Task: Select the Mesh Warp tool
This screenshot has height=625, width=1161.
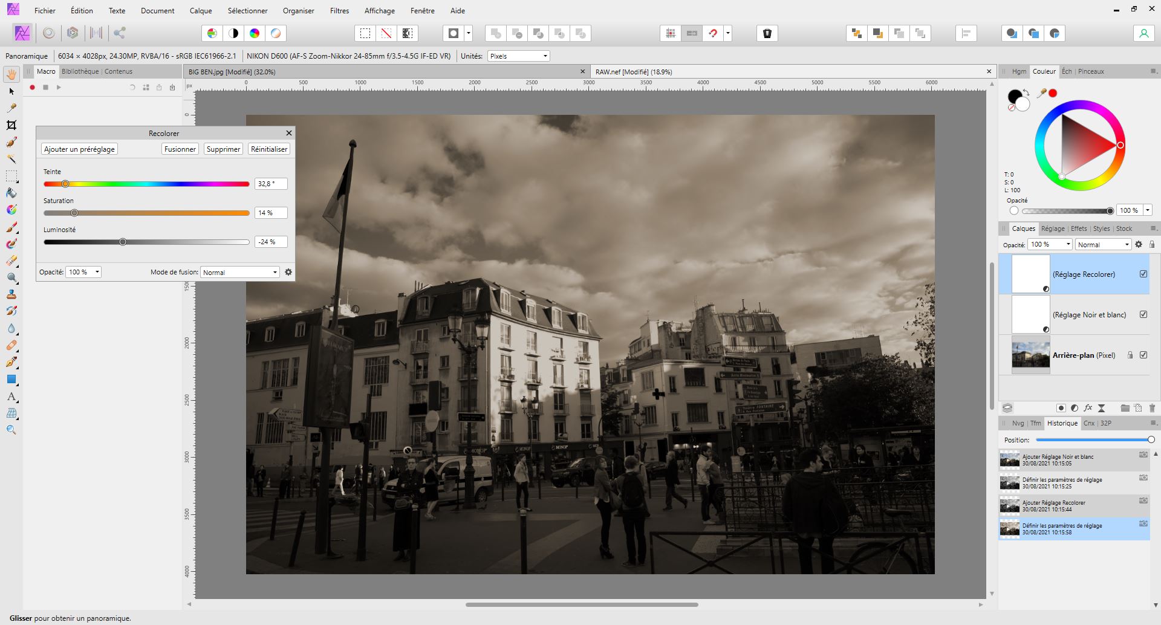Action: tap(11, 413)
